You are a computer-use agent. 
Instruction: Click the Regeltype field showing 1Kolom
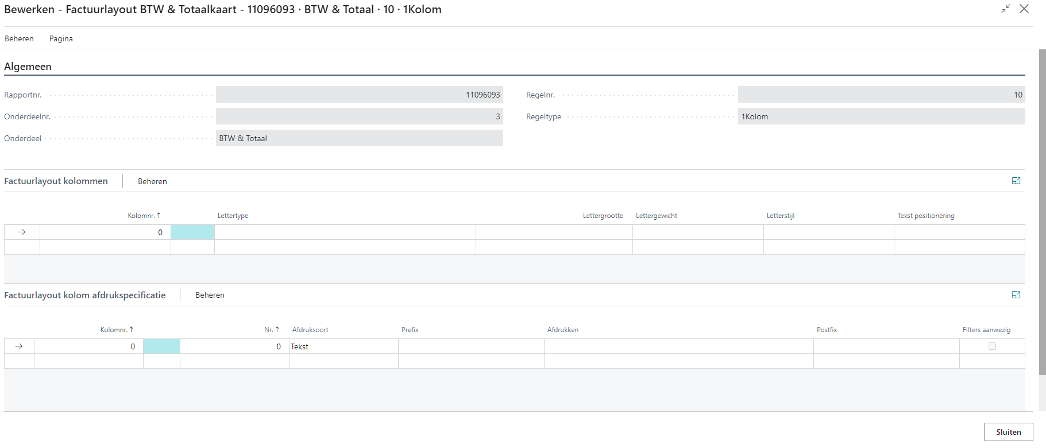pyautogui.click(x=881, y=116)
